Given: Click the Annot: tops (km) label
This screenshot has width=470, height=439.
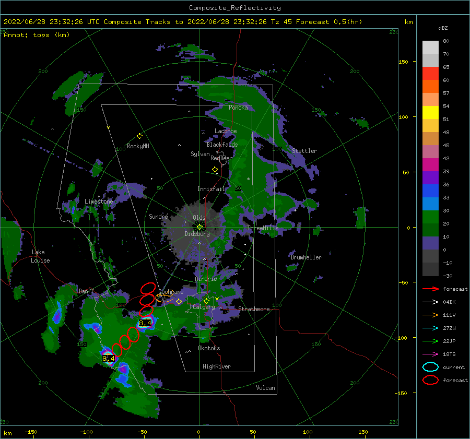Looking at the screenshot, I should coord(37,35).
